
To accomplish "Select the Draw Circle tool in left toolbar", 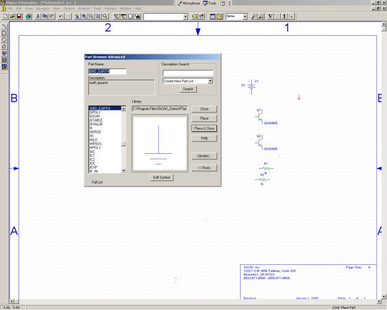I will point(4,40).
